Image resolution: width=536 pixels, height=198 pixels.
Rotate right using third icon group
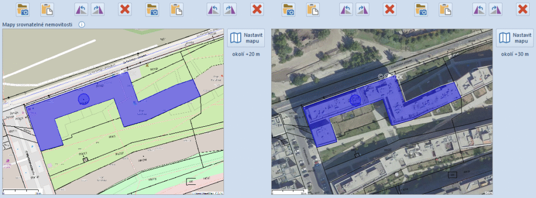[362, 9]
